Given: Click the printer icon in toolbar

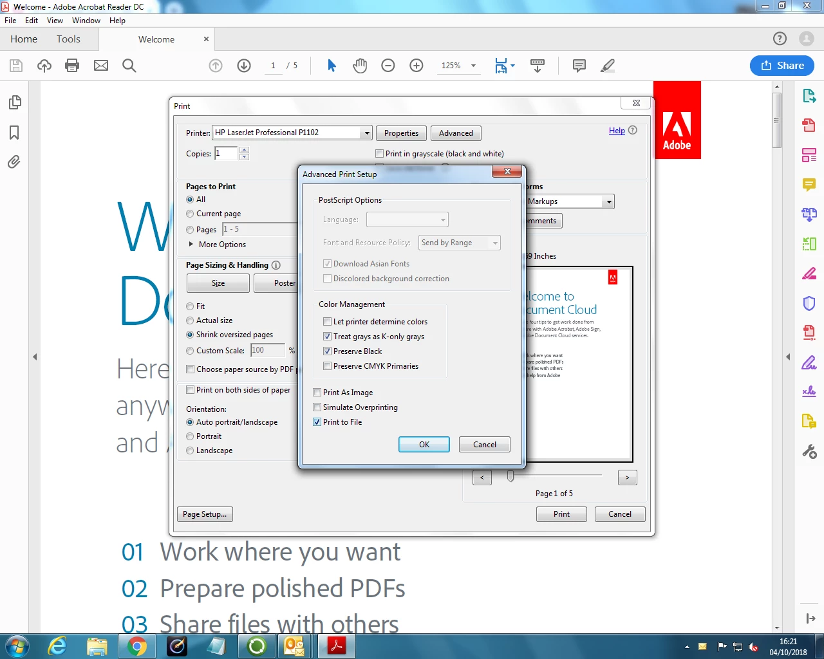Looking at the screenshot, I should 72,66.
